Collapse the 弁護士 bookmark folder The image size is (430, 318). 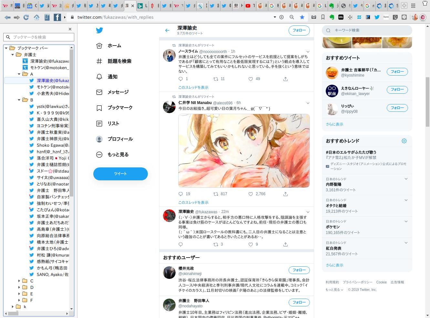coord(13,55)
